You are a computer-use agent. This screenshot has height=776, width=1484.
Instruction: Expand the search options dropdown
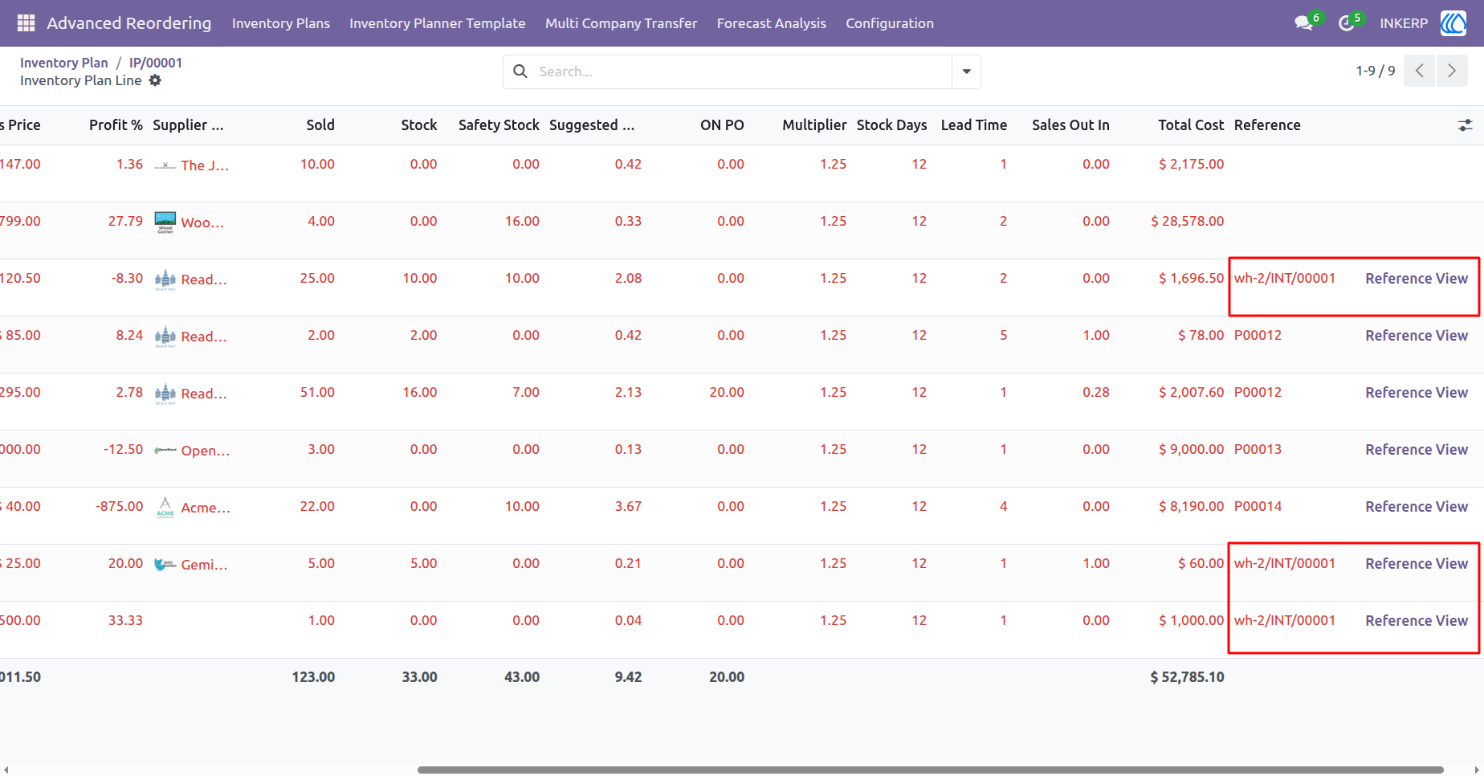pos(966,71)
